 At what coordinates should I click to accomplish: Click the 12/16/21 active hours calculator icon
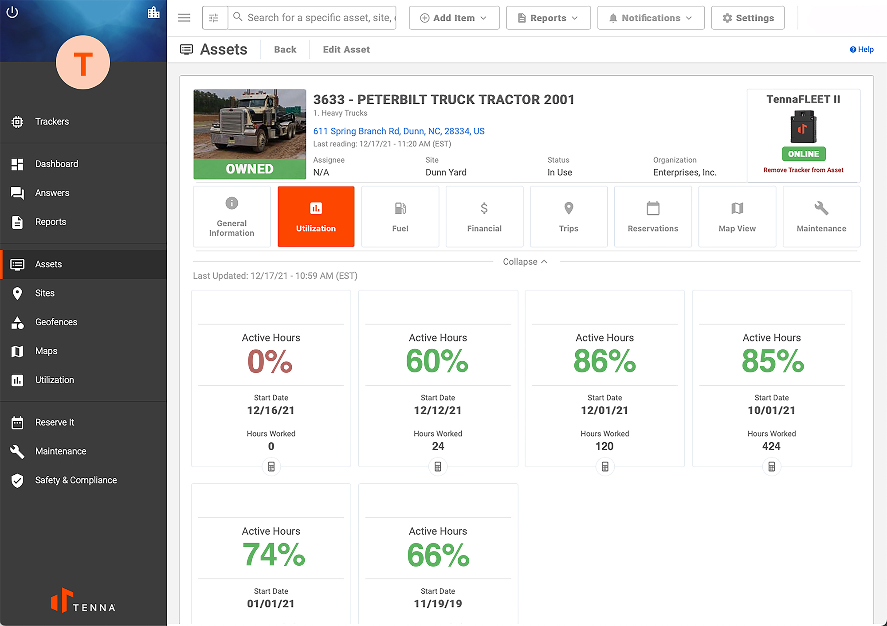(x=271, y=467)
